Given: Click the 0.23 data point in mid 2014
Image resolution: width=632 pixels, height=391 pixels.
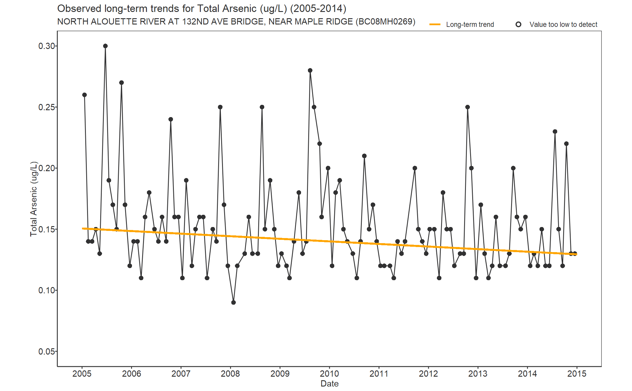Looking at the screenshot, I should tap(555, 131).
